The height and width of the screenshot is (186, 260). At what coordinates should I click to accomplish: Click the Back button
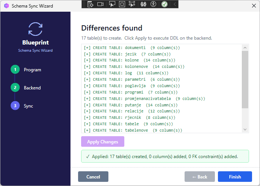pyautogui.click(x=199, y=177)
